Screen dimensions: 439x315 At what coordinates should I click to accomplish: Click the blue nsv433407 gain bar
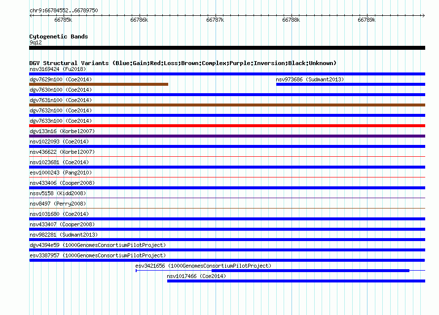pos(227,229)
